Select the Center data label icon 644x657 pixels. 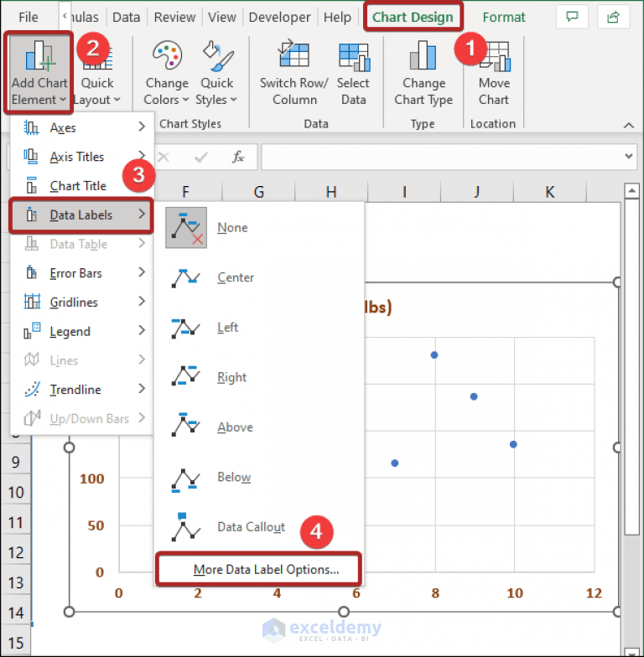(186, 277)
